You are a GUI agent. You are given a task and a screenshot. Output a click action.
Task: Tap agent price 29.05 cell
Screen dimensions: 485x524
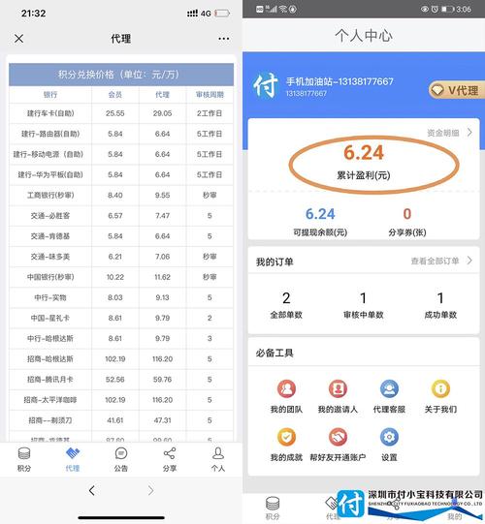tap(162, 113)
